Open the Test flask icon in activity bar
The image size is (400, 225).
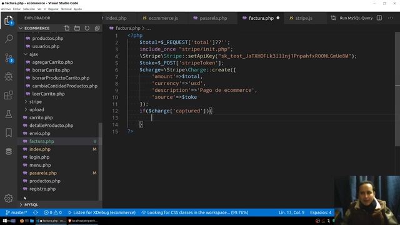coord(9,114)
